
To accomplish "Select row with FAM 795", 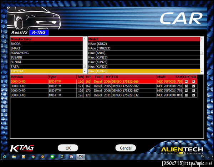I will (104, 90).
